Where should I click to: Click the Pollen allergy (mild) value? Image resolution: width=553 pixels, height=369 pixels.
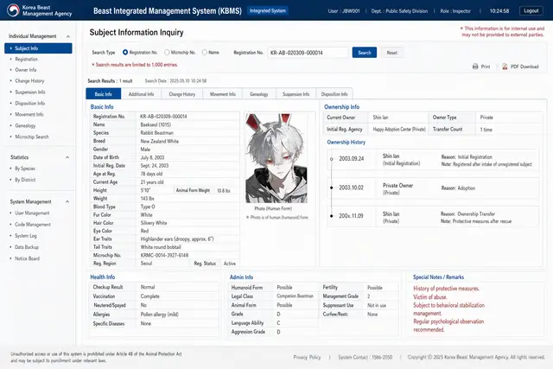click(159, 315)
